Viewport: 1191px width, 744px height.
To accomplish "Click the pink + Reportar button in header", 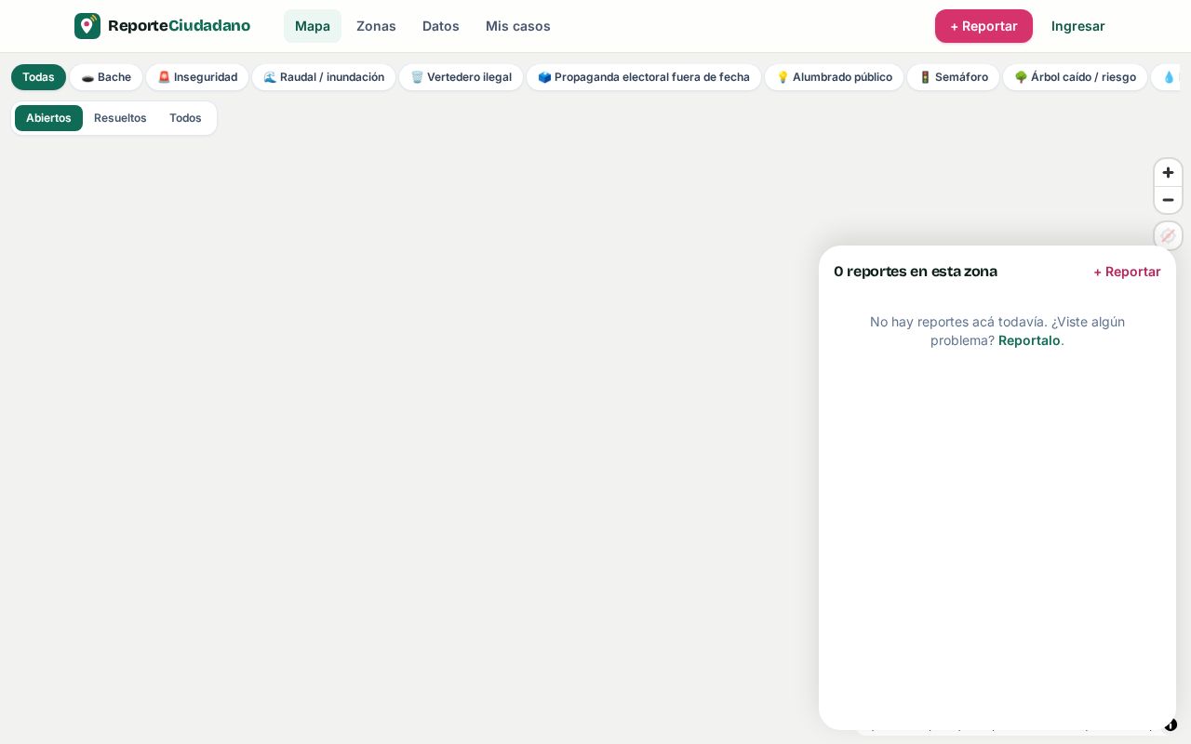I will (x=984, y=26).
